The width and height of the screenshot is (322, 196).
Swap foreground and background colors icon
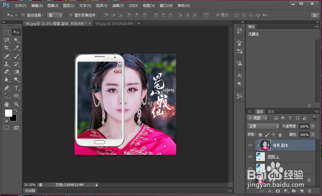(x=15, y=110)
